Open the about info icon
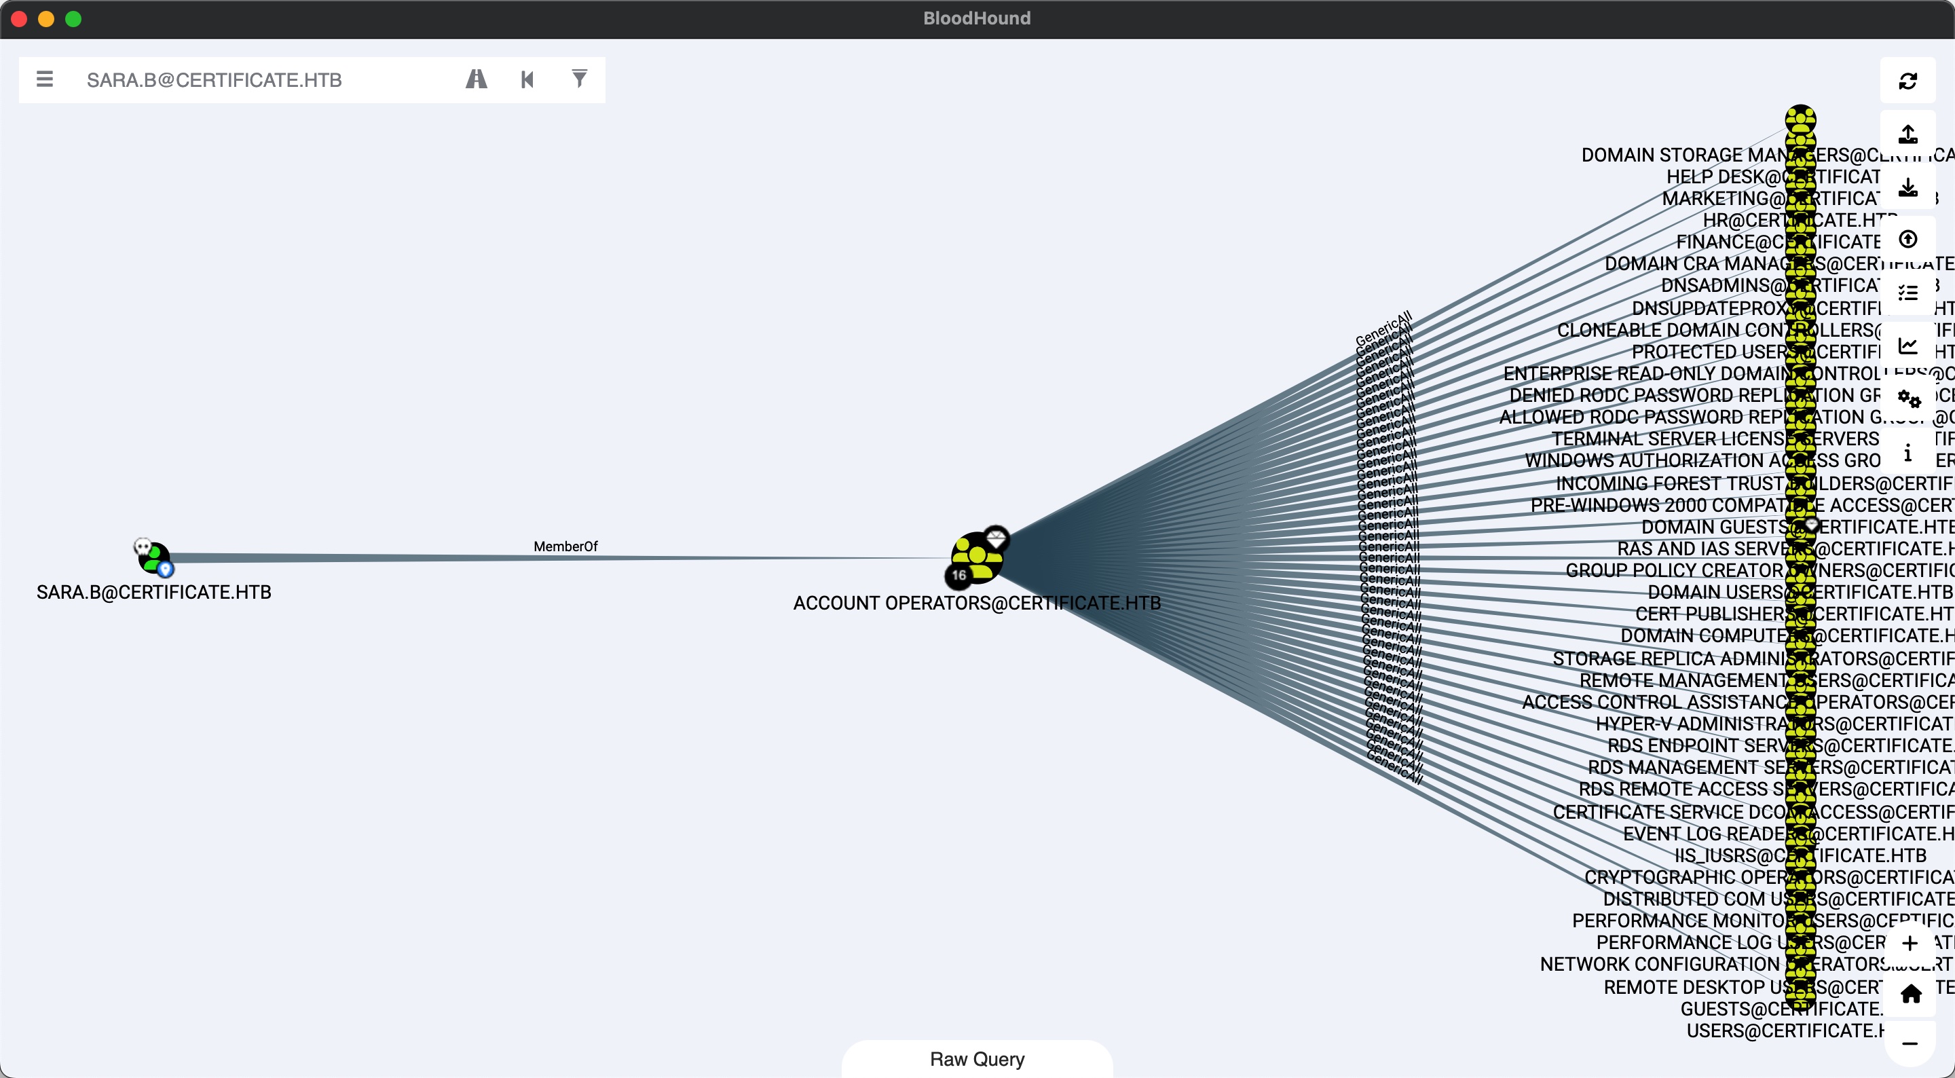Screen dimensions: 1955x1078 pos(1908,453)
